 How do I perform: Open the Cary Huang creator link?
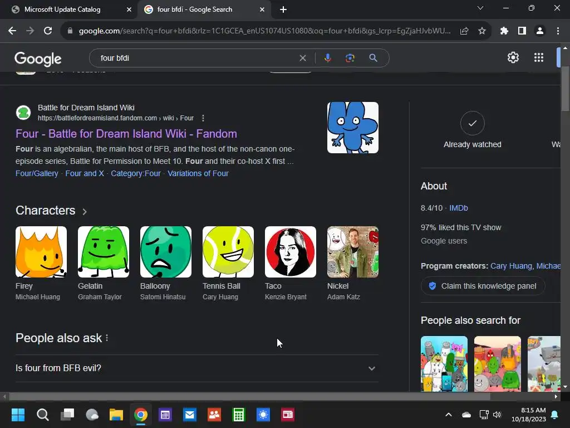click(511, 266)
